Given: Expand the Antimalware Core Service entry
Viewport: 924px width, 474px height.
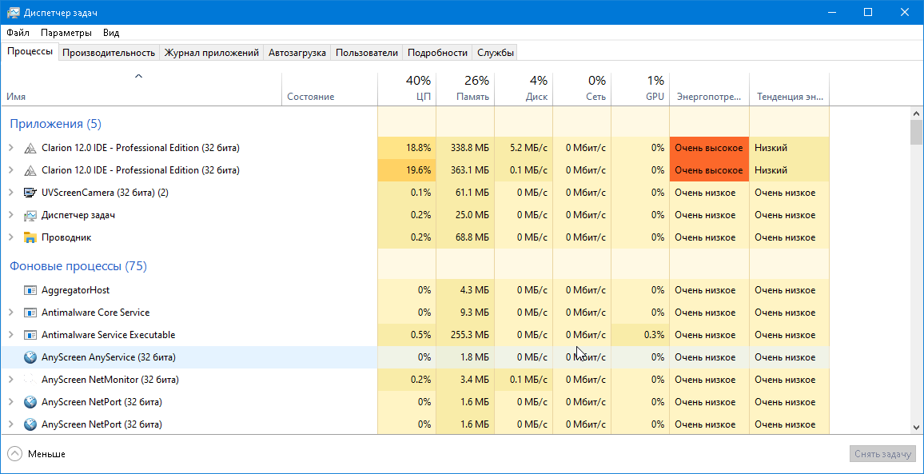Looking at the screenshot, I should (x=10, y=313).
